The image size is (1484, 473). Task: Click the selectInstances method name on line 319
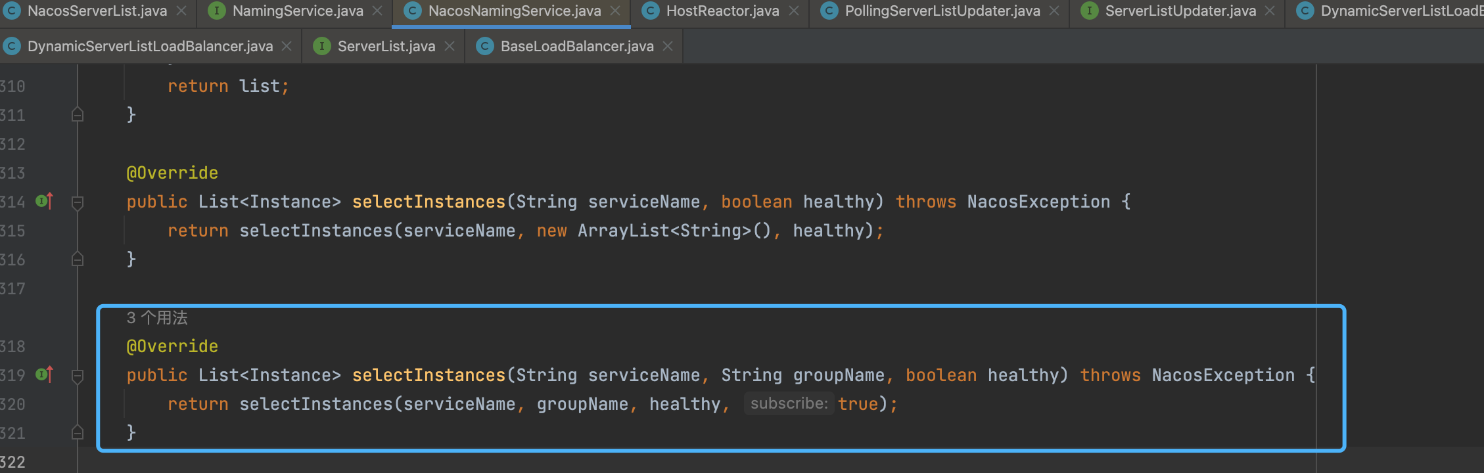tap(429, 375)
